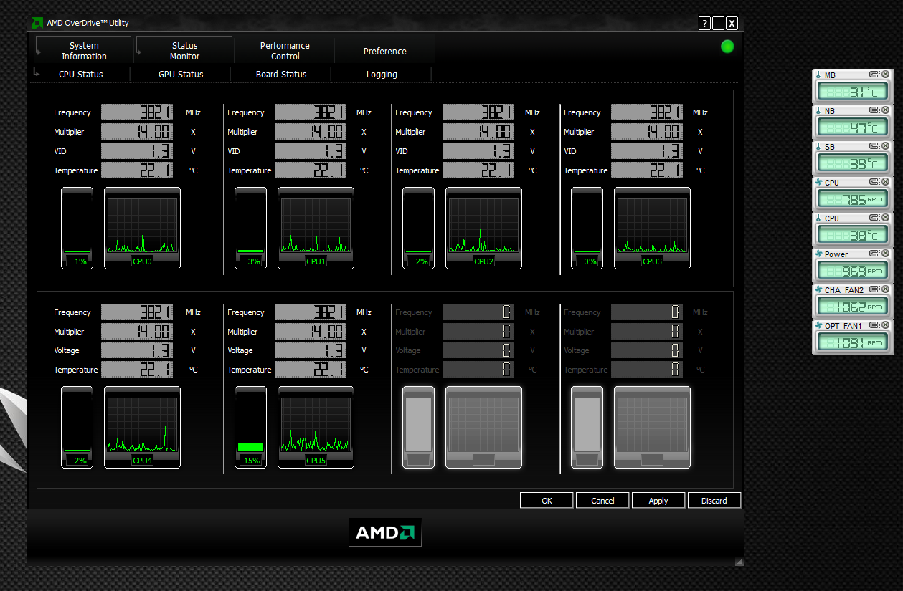Click the CPU3 usage history graph
This screenshot has height=591, width=903.
point(652,228)
